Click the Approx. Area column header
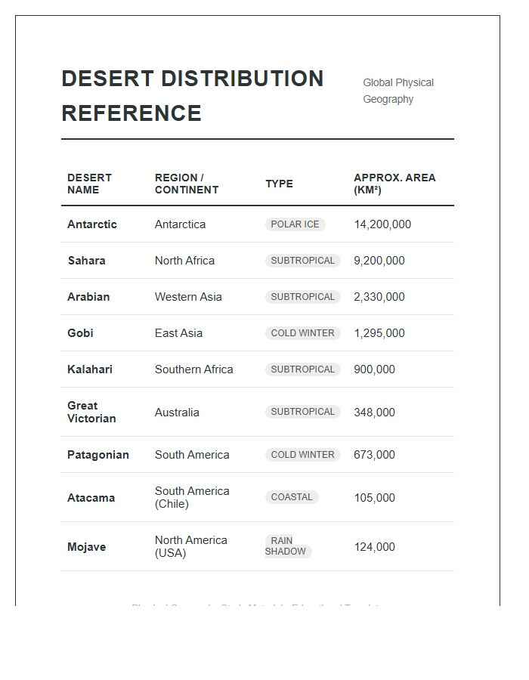The height and width of the screenshot is (680, 529). pos(394,184)
